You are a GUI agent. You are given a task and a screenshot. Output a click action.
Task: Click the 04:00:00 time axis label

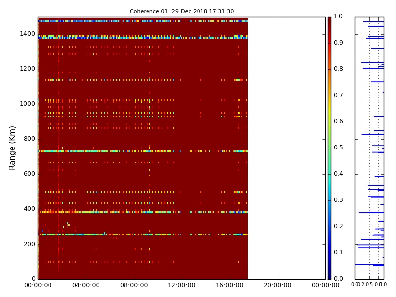pos(86,286)
